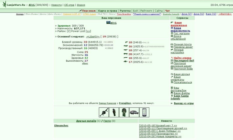Screen dimensions: 233x140
Task: Click the icon beside Последний бой
Action: [x=172, y=61]
